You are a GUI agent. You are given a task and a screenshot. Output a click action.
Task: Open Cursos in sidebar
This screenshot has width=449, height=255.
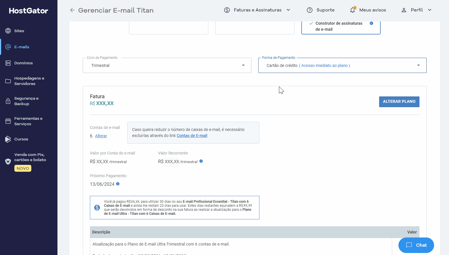click(x=29, y=139)
